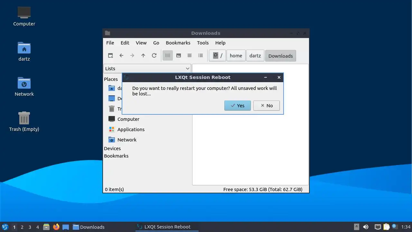This screenshot has width=412, height=232.
Task: Switch to thumbnail view mode
Action: point(179,55)
